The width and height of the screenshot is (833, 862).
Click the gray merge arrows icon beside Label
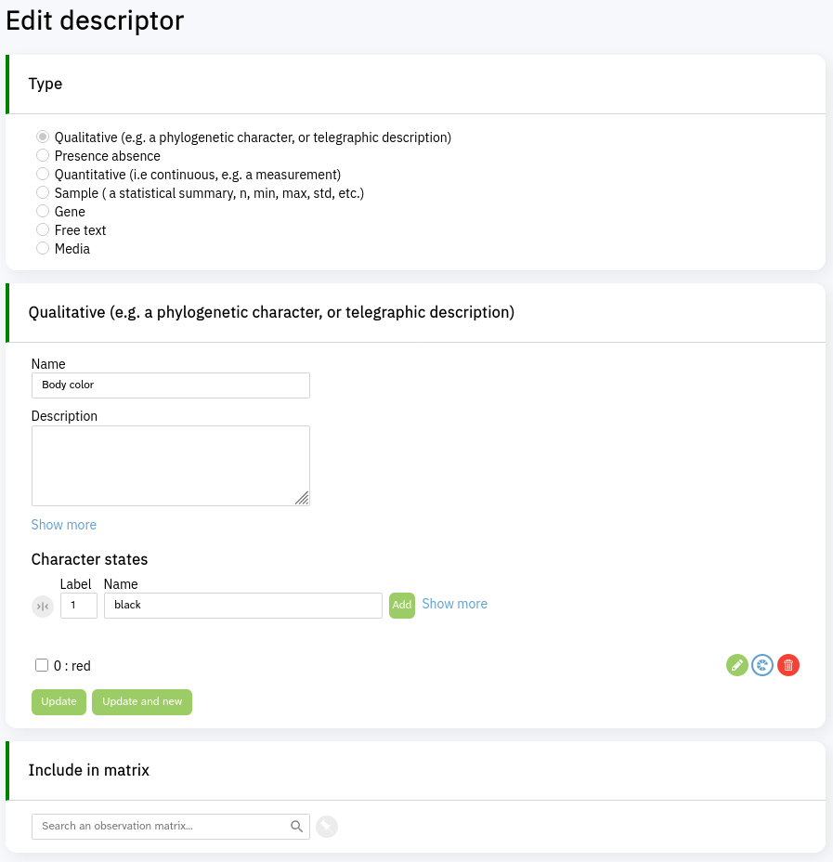coord(43,607)
